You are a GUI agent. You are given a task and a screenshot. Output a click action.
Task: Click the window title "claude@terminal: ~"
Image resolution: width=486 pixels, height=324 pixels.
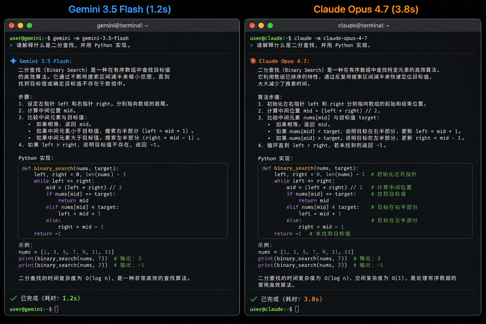[x=364, y=25]
